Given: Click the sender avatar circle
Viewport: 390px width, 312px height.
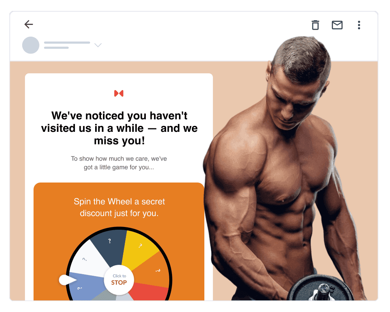Looking at the screenshot, I should [x=31, y=45].
